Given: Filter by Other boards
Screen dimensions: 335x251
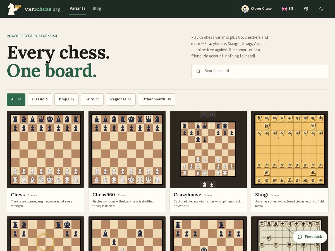Looking at the screenshot, I should 157,100.
